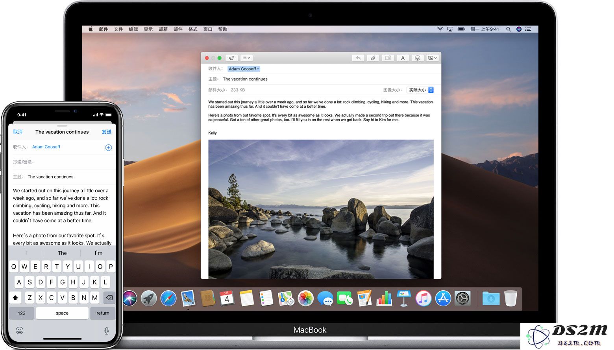The width and height of the screenshot is (614, 350).
Task: Open Trash in Dock
Action: 510,298
